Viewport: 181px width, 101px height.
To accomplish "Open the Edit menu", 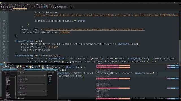I will 5,5.
